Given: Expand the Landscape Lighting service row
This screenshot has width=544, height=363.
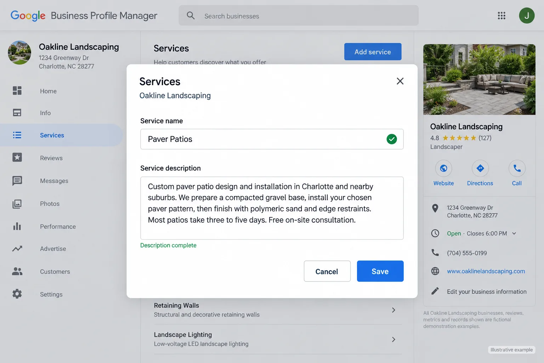Looking at the screenshot, I should point(278,339).
